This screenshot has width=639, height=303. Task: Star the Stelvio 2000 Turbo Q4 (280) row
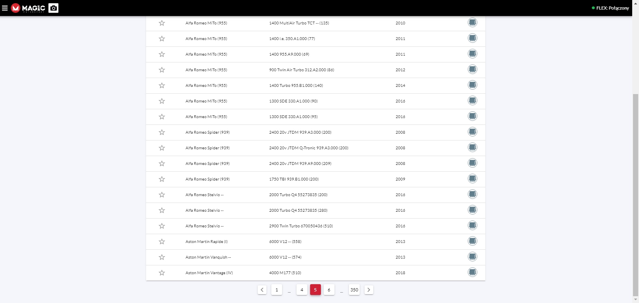coord(162,210)
